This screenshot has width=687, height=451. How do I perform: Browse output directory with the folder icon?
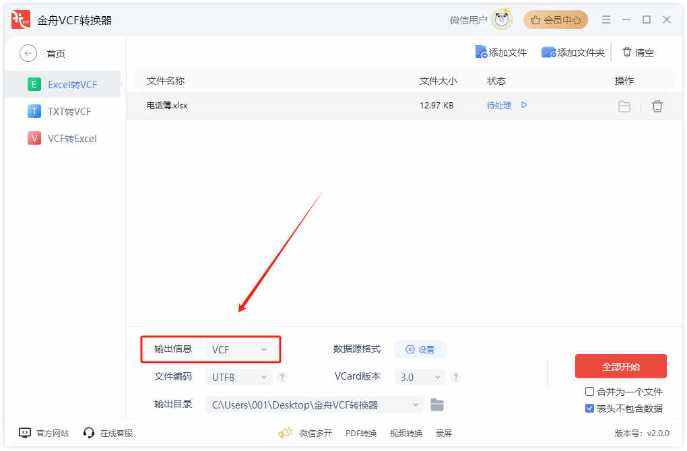coord(437,405)
